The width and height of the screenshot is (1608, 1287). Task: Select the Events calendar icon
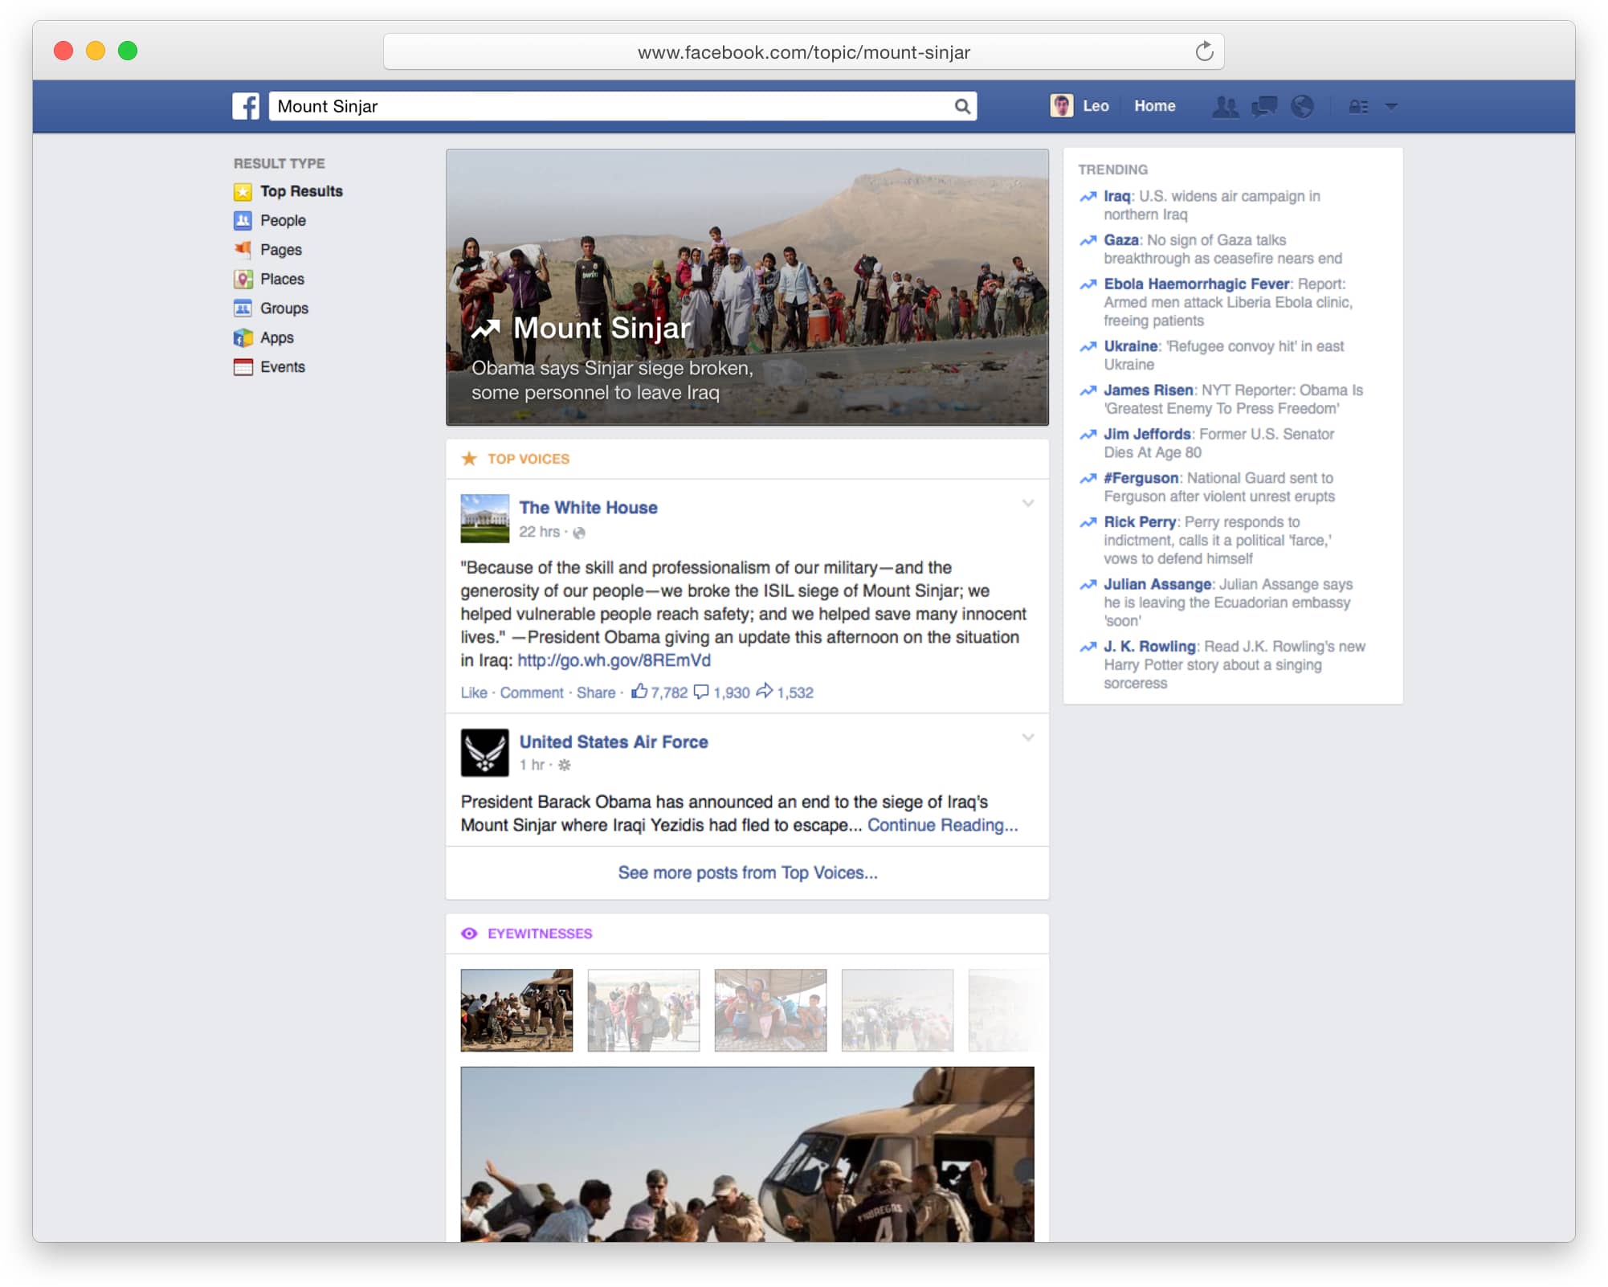point(243,367)
